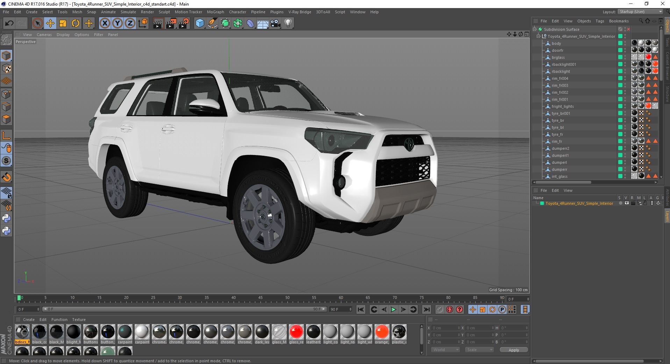
Task: Add a Bend deformer object
Action: coord(250,23)
